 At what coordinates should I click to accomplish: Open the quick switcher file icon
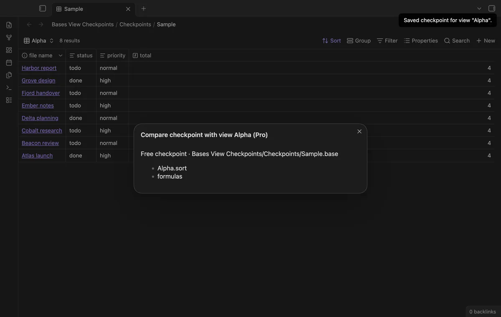coord(9,25)
